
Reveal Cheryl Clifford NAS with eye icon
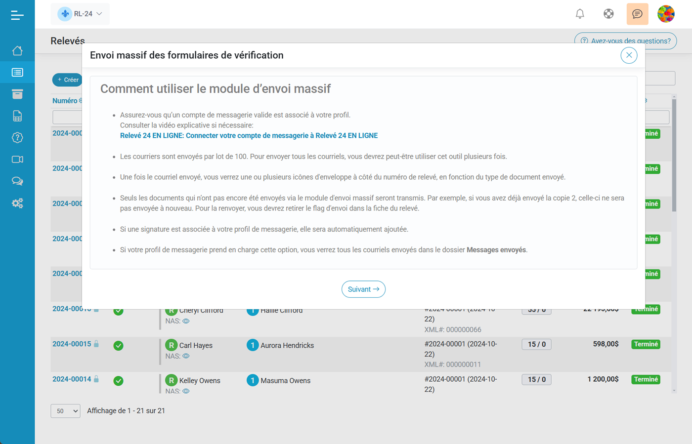pyautogui.click(x=186, y=321)
